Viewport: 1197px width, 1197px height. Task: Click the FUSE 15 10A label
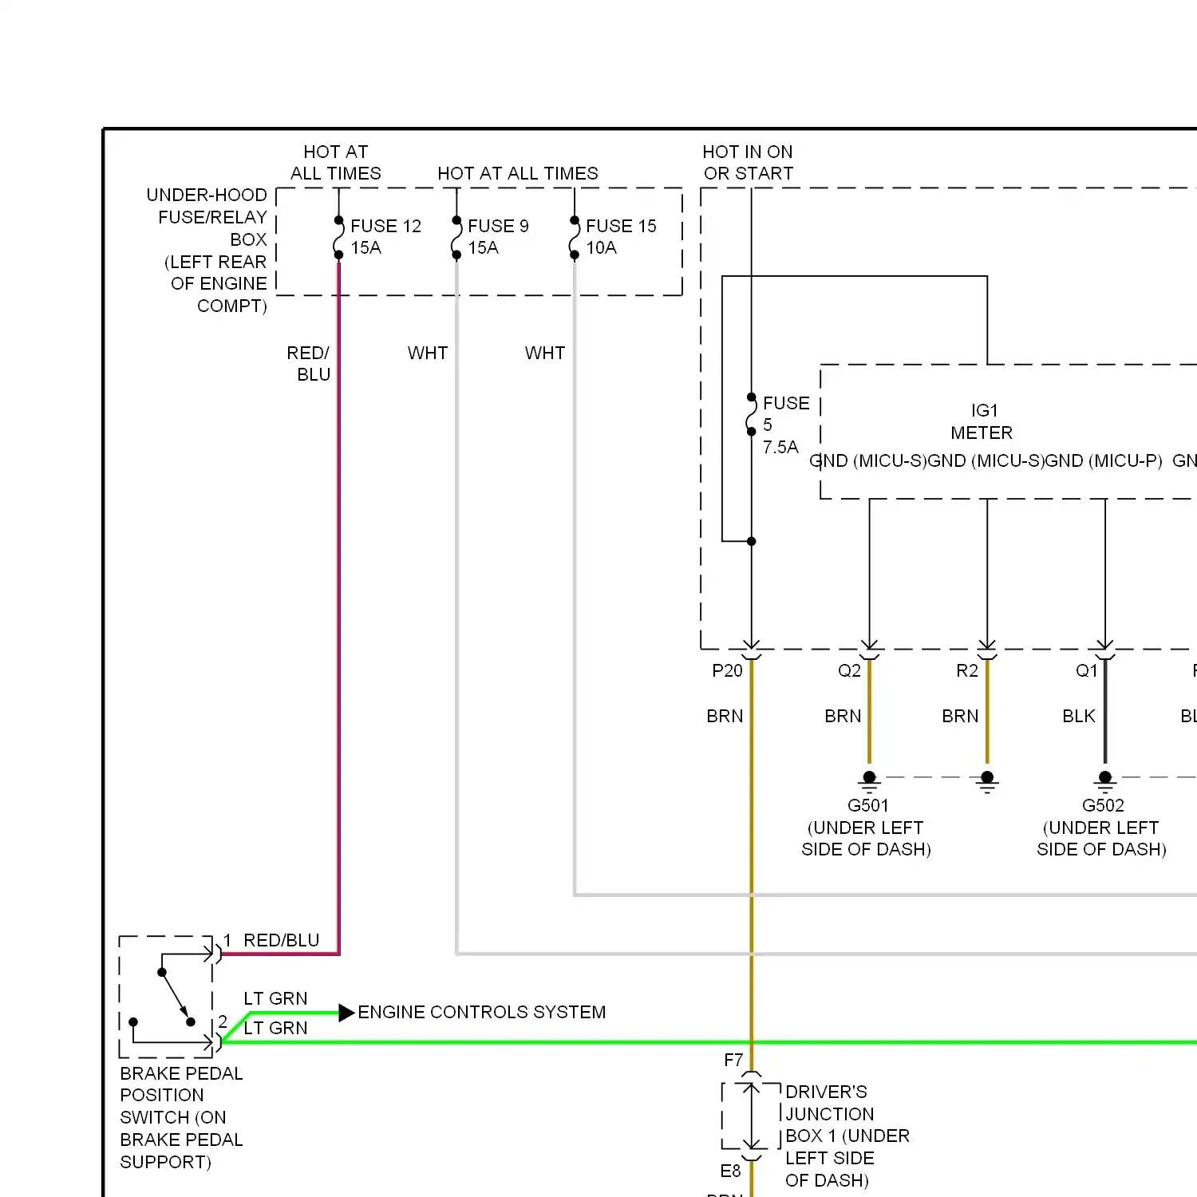coord(621,237)
